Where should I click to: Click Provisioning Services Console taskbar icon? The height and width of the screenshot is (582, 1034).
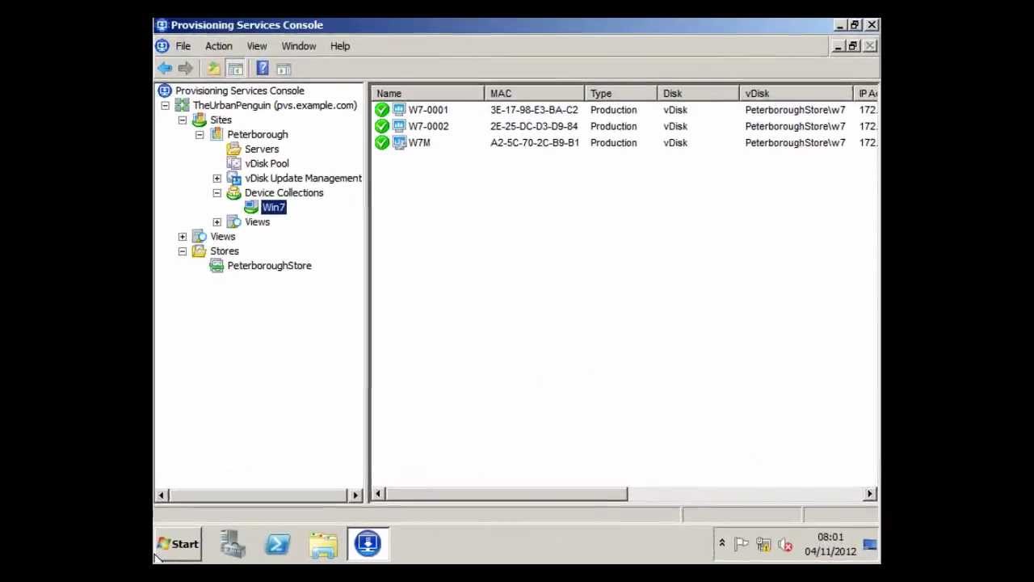click(x=368, y=544)
